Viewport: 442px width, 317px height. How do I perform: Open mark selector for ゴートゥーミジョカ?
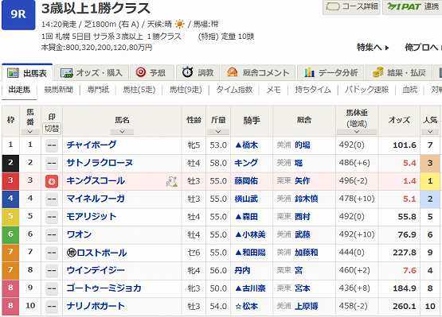click(x=52, y=288)
